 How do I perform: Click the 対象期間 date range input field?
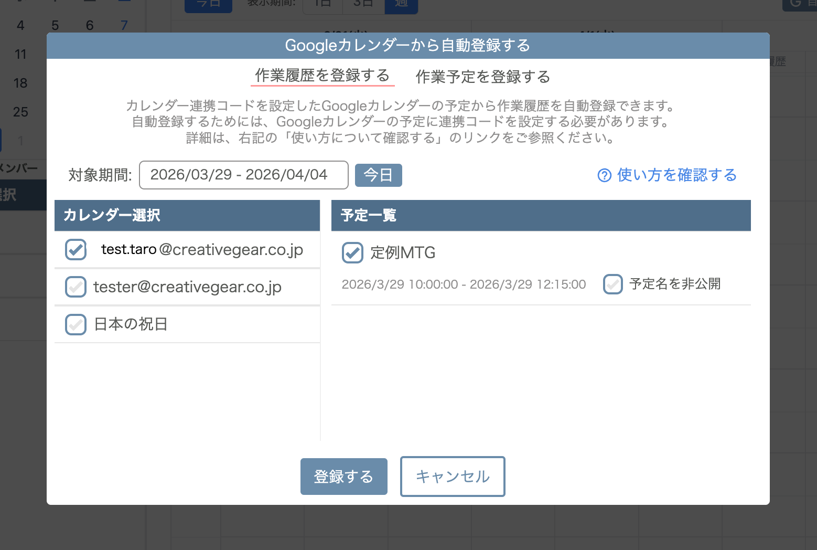tap(243, 175)
